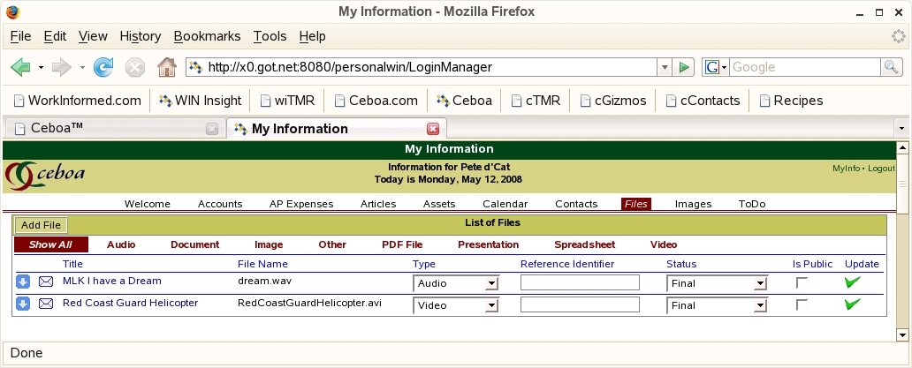Filter the file list by PDF File
This screenshot has height=368, width=912.
click(402, 244)
